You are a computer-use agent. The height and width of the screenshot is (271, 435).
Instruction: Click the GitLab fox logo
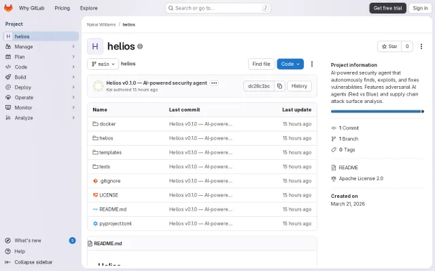point(8,8)
